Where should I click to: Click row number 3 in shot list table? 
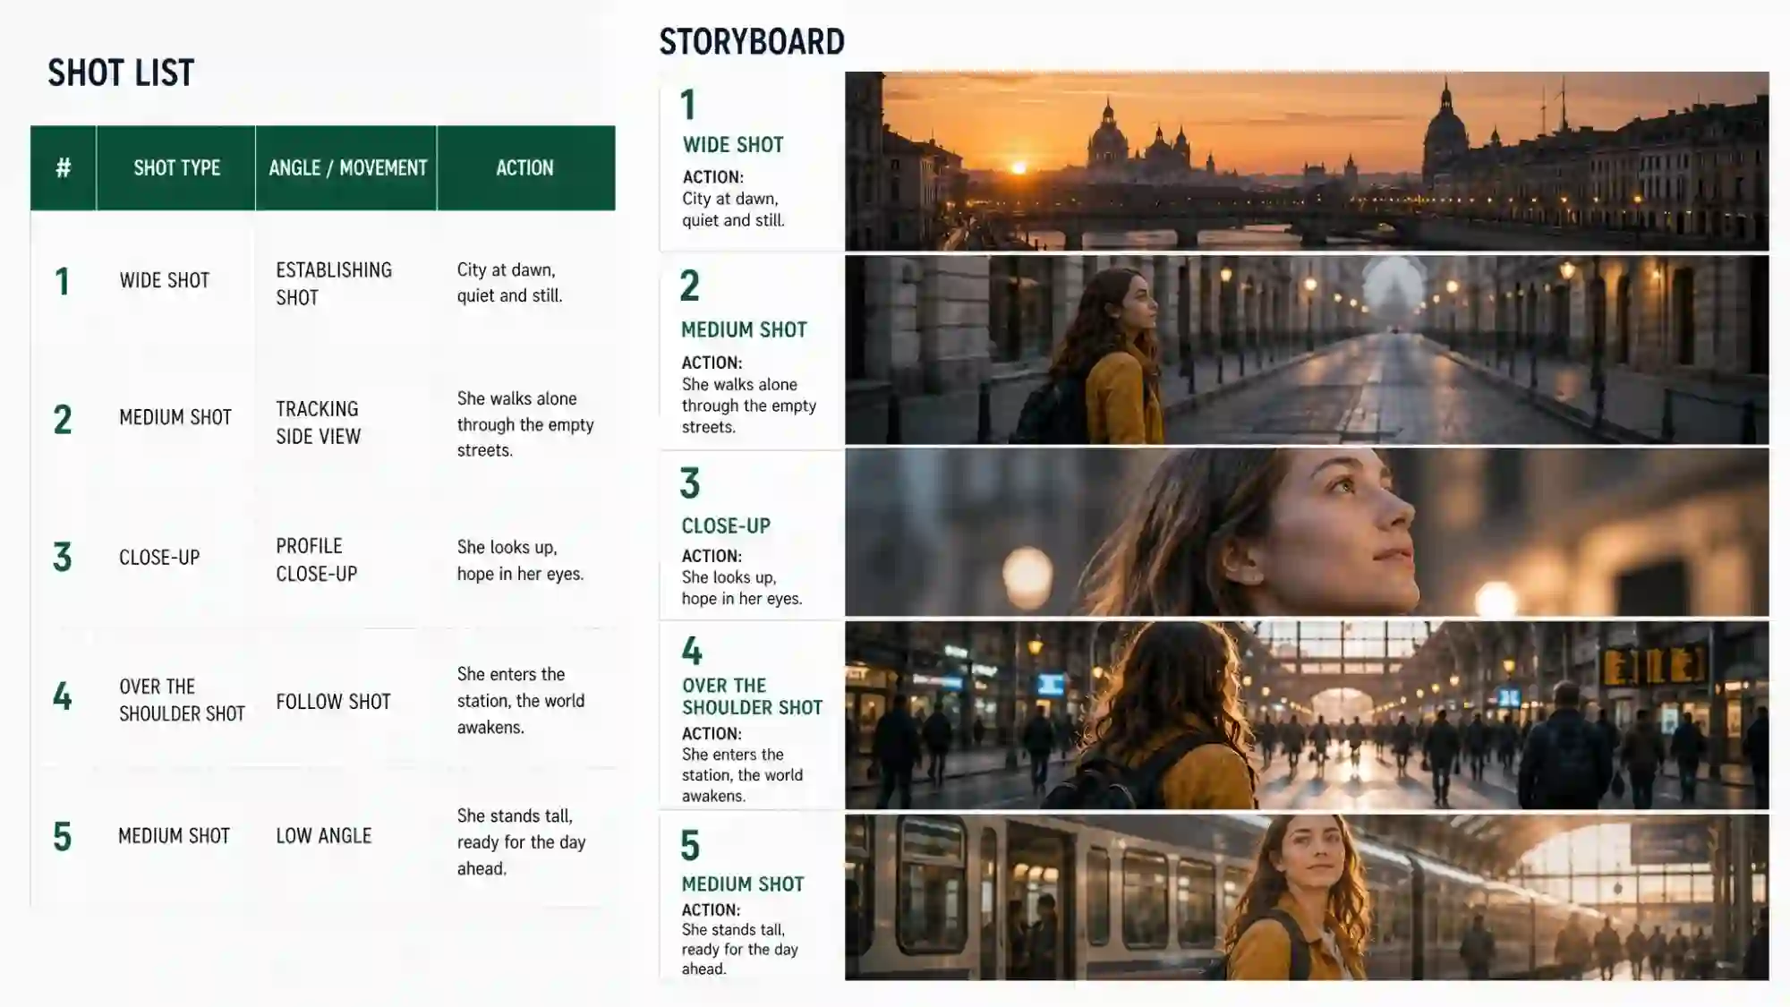[x=62, y=558]
